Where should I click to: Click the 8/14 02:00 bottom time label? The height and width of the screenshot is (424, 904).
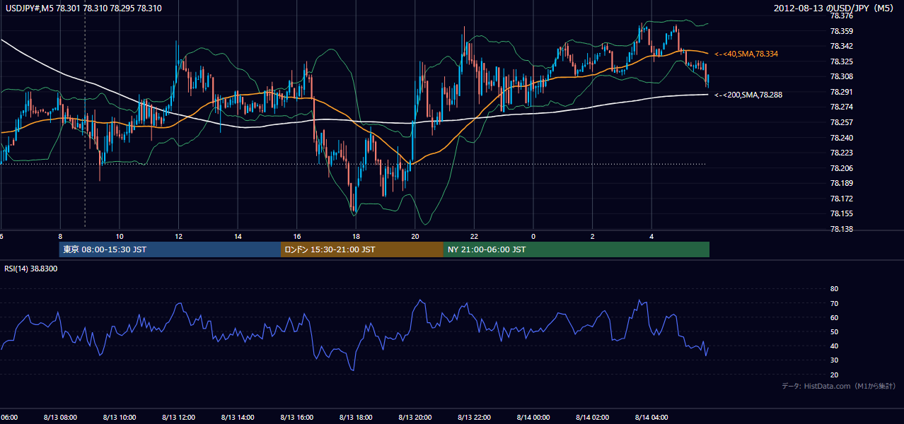tap(592, 417)
